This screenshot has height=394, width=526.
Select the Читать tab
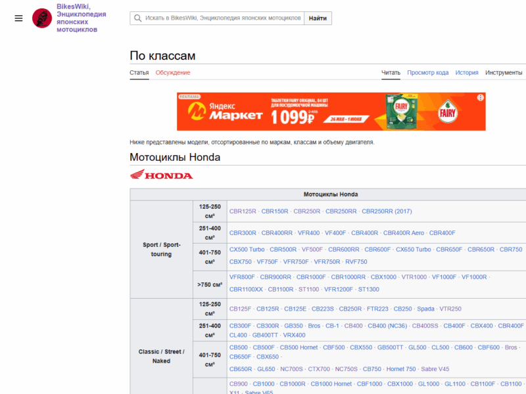click(391, 73)
